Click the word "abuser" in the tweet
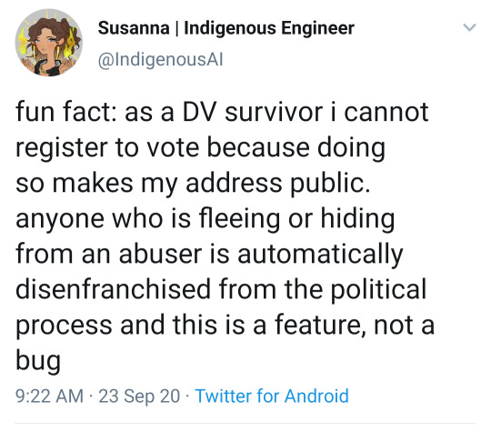 coord(160,254)
